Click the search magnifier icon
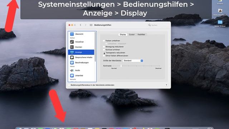This screenshot has height=129, width=229. pos(150,25)
